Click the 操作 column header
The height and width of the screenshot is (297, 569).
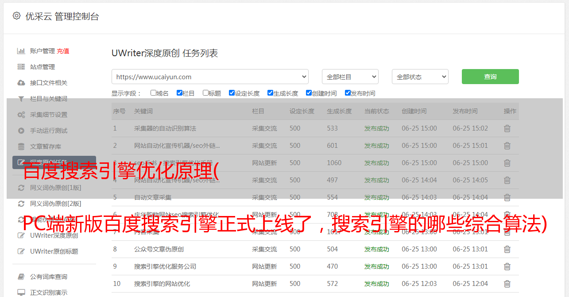pos(510,111)
